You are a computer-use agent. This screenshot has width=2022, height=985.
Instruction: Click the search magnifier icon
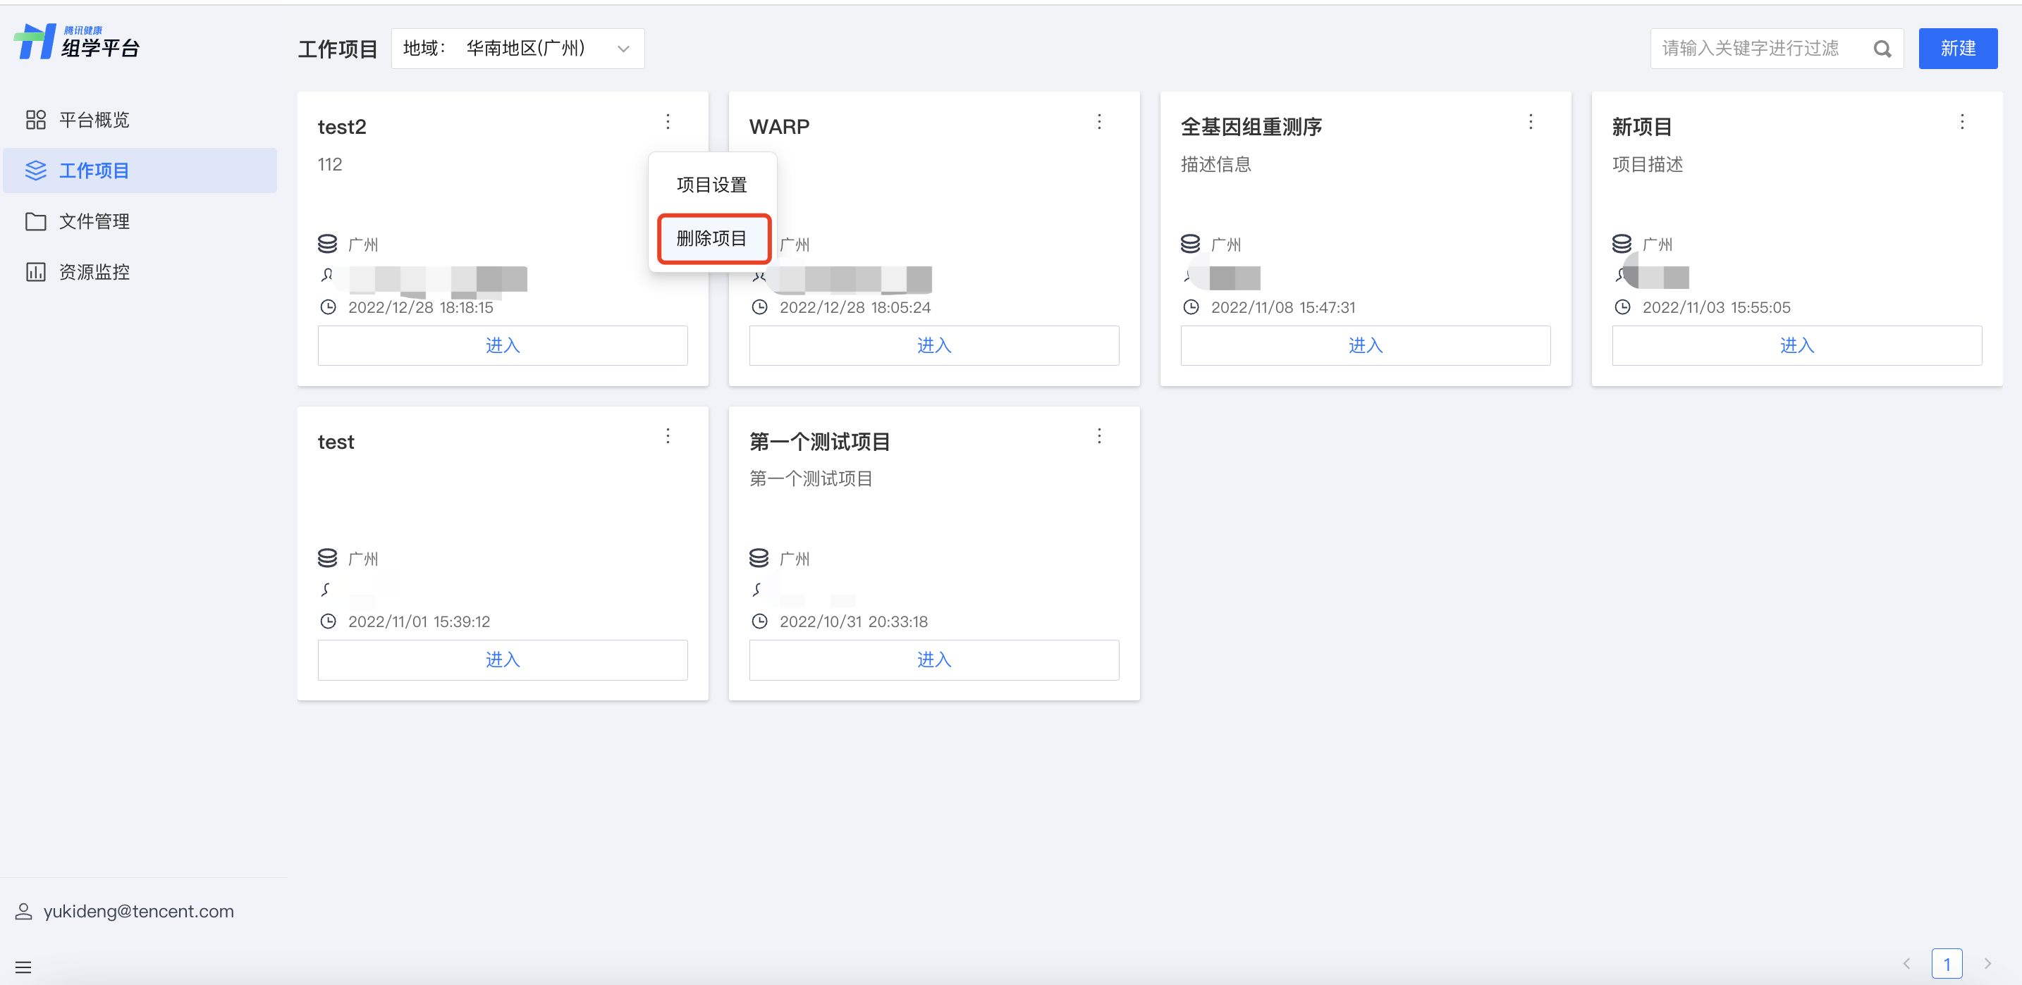click(1882, 49)
